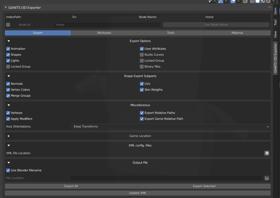This screenshot has height=198, width=280.
Task: Switch to wireframe shading mode
Action: click(x=252, y=1)
